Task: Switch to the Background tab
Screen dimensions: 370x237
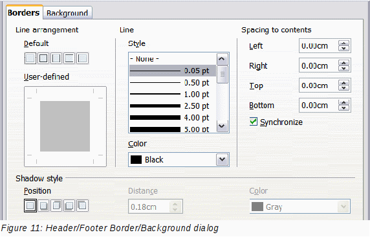Action: (67, 13)
